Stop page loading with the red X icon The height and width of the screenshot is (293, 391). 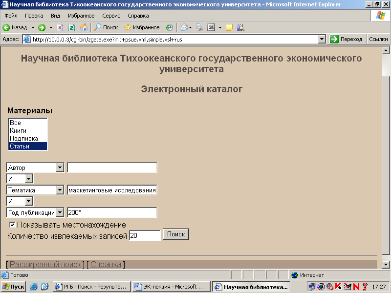pyautogui.click(x=60, y=27)
